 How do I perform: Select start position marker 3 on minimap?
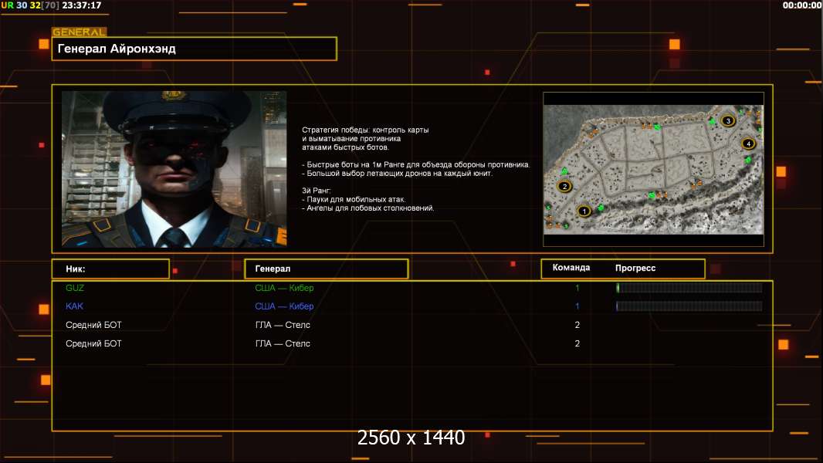pyautogui.click(x=727, y=120)
